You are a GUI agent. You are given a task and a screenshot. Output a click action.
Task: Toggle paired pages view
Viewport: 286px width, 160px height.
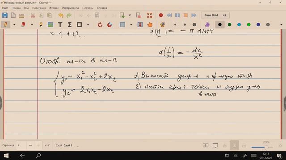206,145
